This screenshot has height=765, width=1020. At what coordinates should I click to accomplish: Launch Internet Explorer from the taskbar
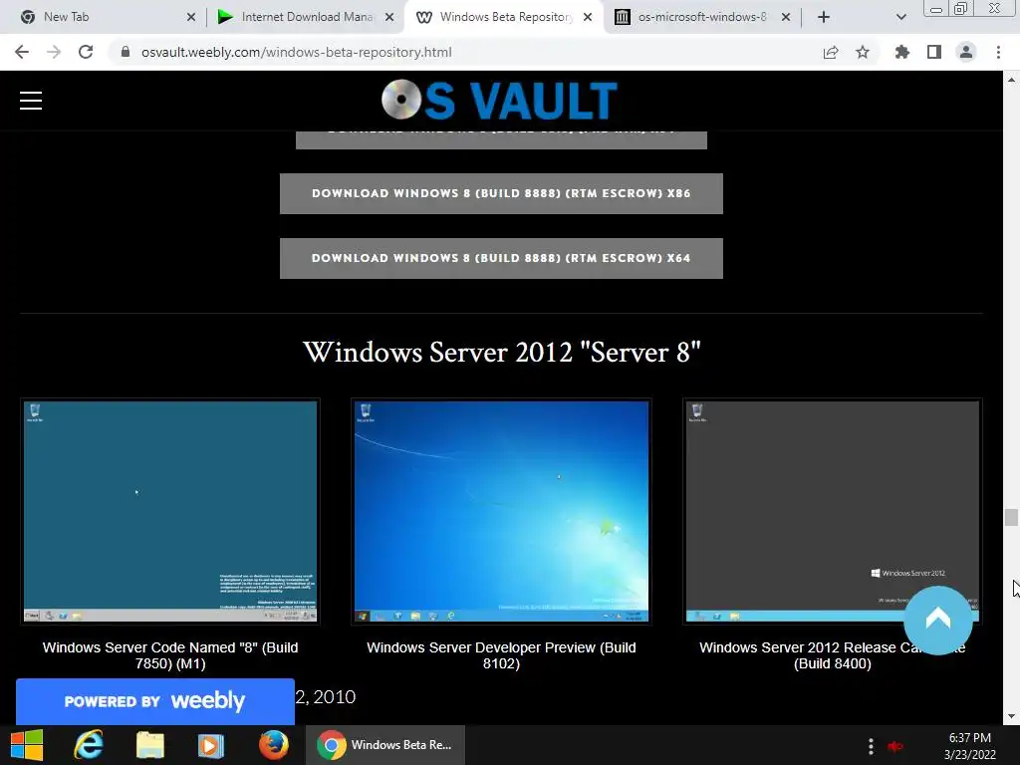point(88,745)
